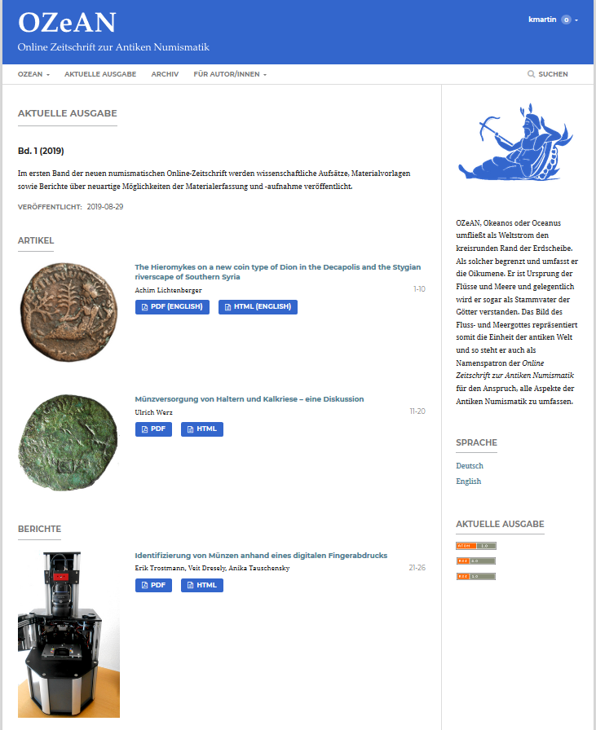596x730 pixels.
Task: Switch site language to English
Action: click(468, 482)
